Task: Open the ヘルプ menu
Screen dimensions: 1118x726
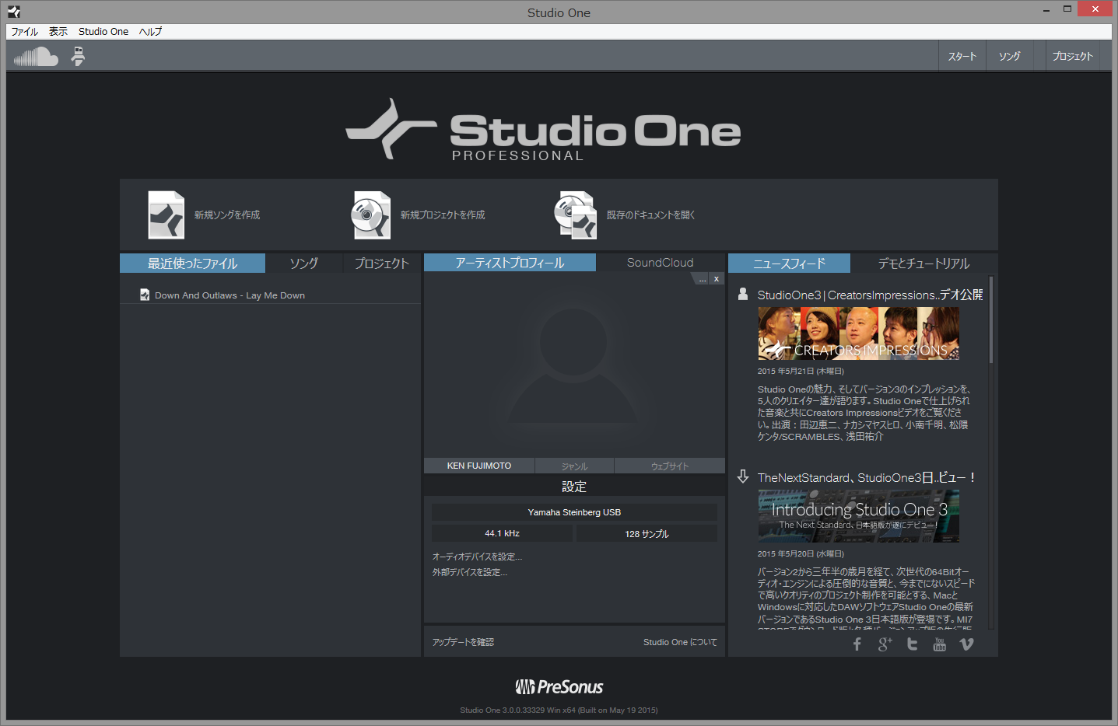Action: 151,32
